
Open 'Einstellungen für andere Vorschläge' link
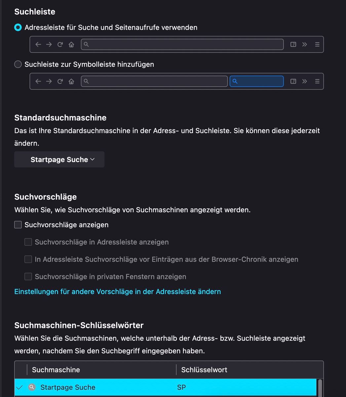tap(118, 292)
